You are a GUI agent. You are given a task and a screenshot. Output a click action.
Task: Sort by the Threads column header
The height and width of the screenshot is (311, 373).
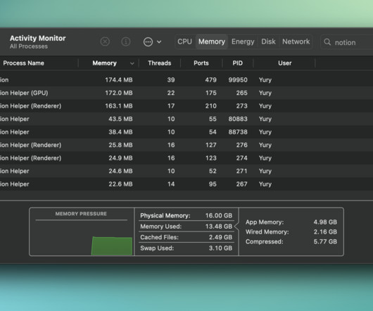(159, 63)
